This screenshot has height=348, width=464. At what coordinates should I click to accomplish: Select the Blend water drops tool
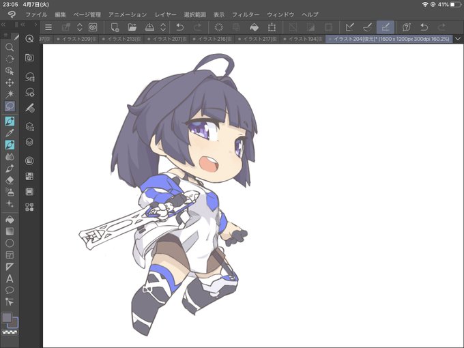(10, 156)
